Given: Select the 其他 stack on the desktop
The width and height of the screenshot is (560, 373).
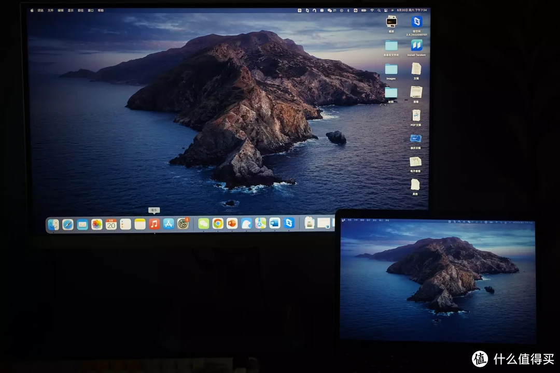Looking at the screenshot, I should (x=415, y=188).
